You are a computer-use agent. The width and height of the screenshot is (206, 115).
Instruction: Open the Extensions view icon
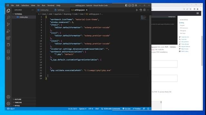(8, 38)
